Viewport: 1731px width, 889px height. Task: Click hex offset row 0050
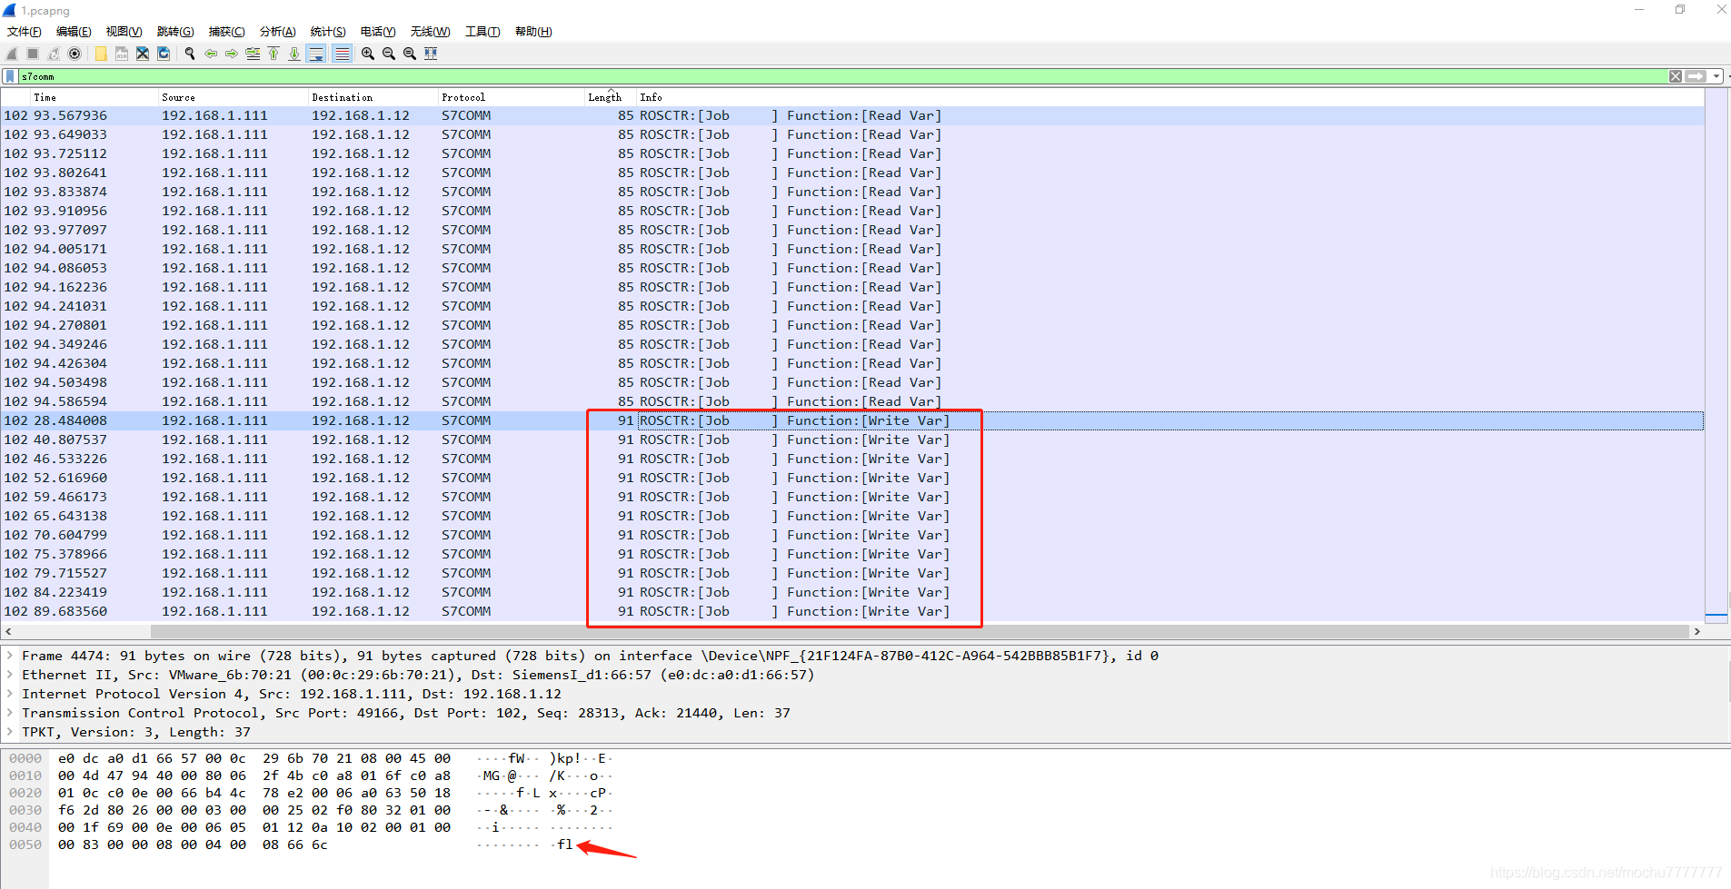pos(25,845)
